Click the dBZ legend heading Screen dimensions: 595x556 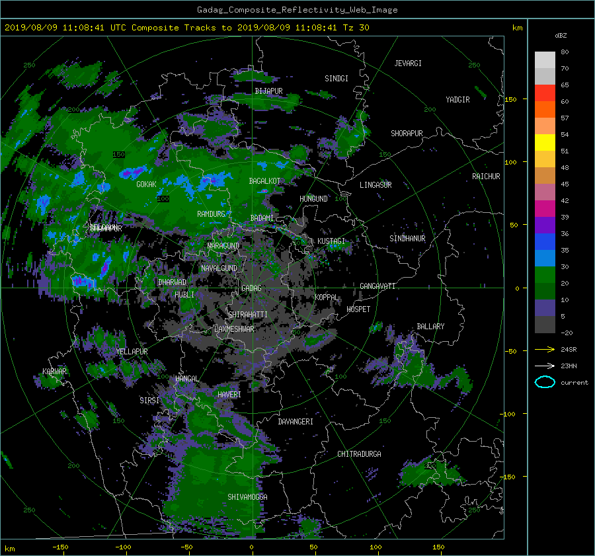[x=561, y=36]
